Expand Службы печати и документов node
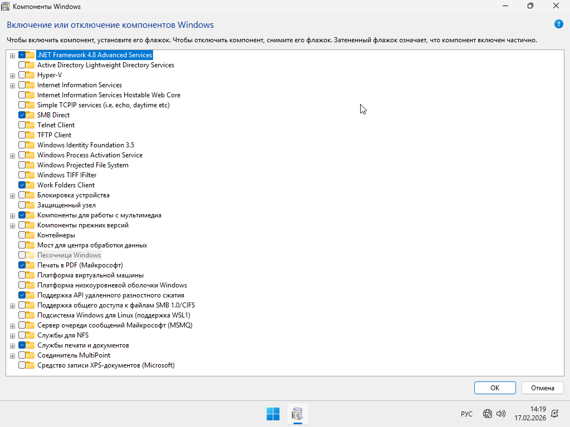 pyautogui.click(x=12, y=346)
